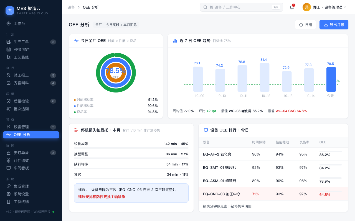Click the 安灯异常 alarm icon
This screenshot has width=355, height=221.
pos(9,153)
